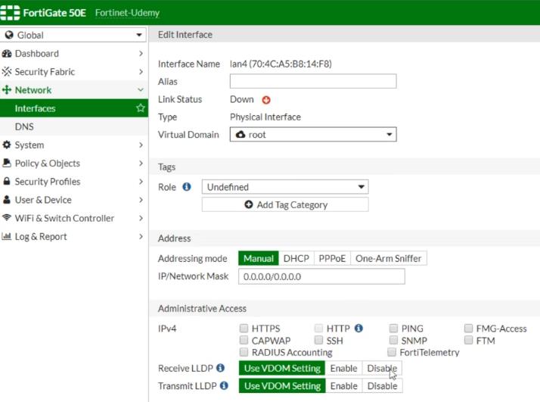Collapse the Network menu chevron

pos(141,90)
